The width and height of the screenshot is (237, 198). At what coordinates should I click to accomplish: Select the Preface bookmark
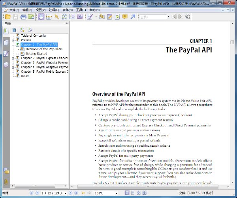(x=26, y=40)
